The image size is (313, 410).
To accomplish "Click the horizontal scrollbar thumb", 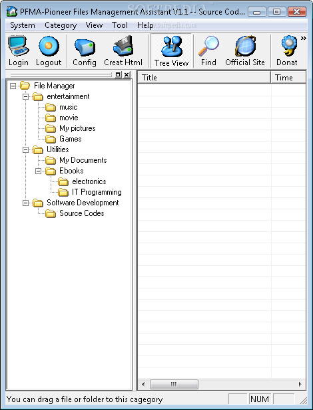I will tap(174, 384).
